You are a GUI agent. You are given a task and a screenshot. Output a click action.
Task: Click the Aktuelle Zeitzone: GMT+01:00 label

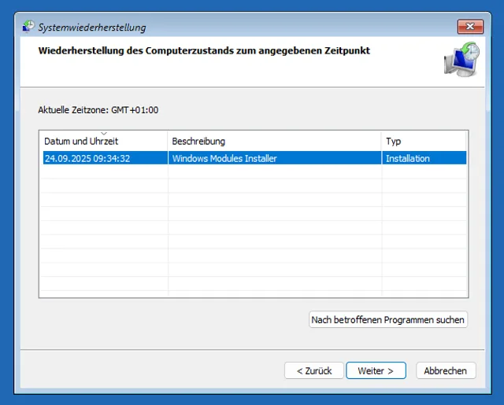[98, 110]
